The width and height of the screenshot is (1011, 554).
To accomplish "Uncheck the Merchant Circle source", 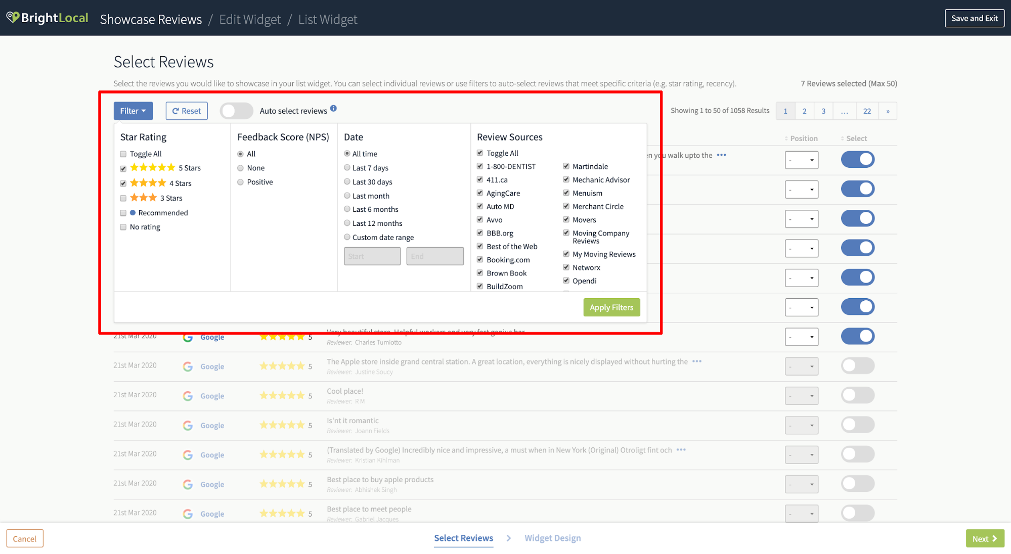I will coord(566,206).
